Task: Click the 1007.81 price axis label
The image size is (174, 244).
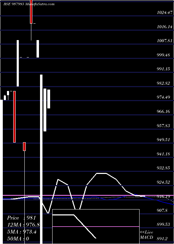Action: tap(165, 41)
